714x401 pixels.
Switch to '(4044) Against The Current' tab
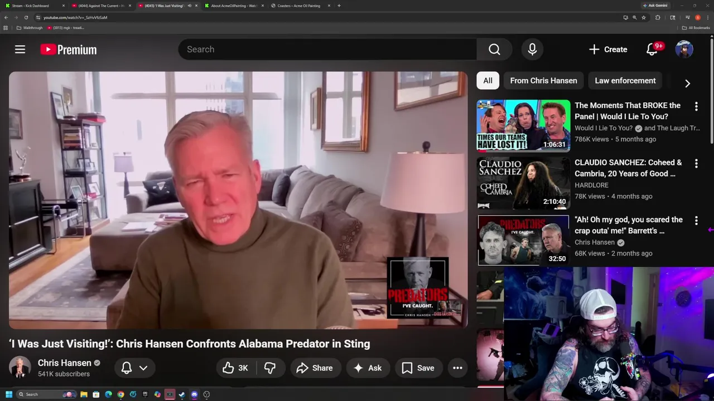tap(100, 6)
